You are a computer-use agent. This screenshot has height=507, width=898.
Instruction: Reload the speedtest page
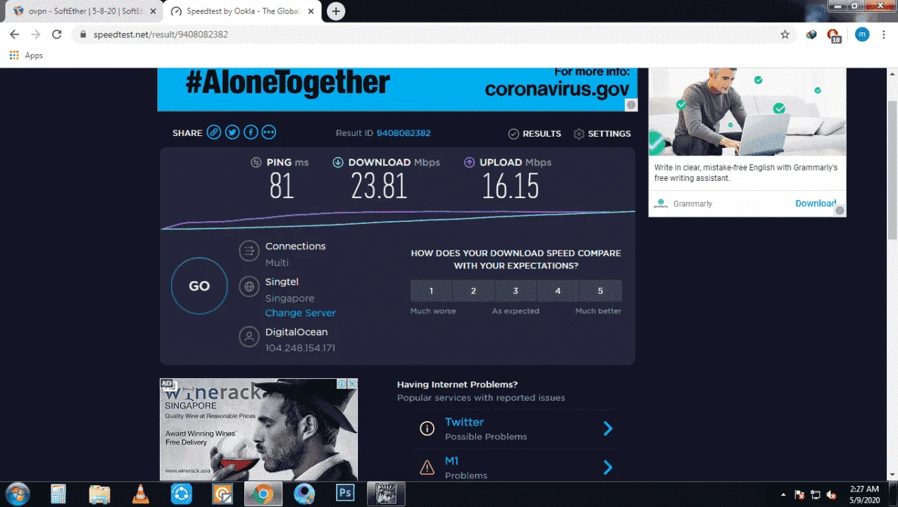[57, 35]
